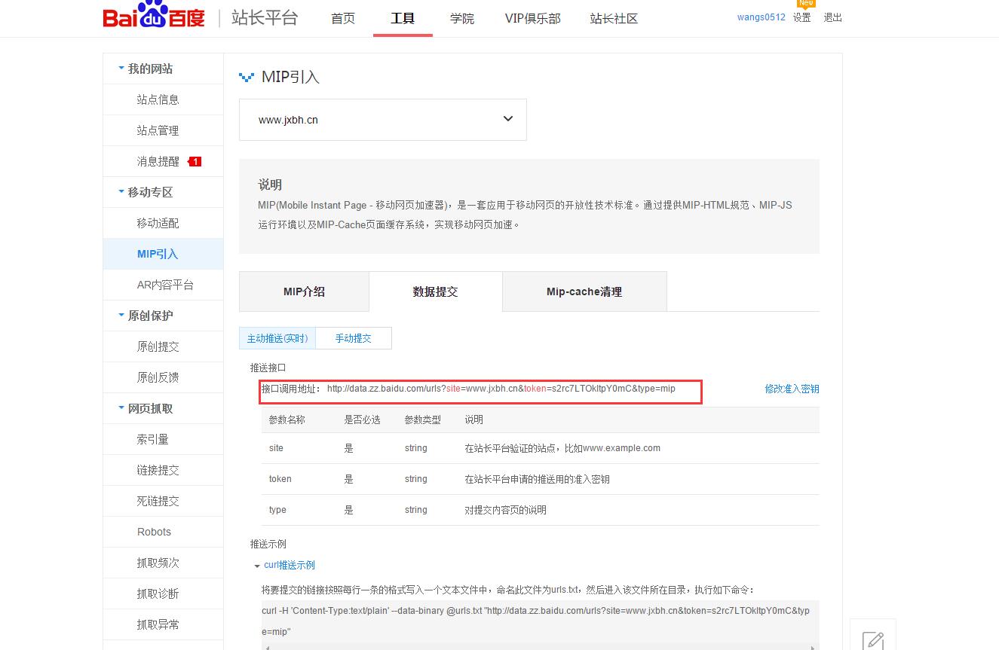Screen dimensions: 999x650
Task: Click the 参数名称 column header
Action: (x=287, y=420)
